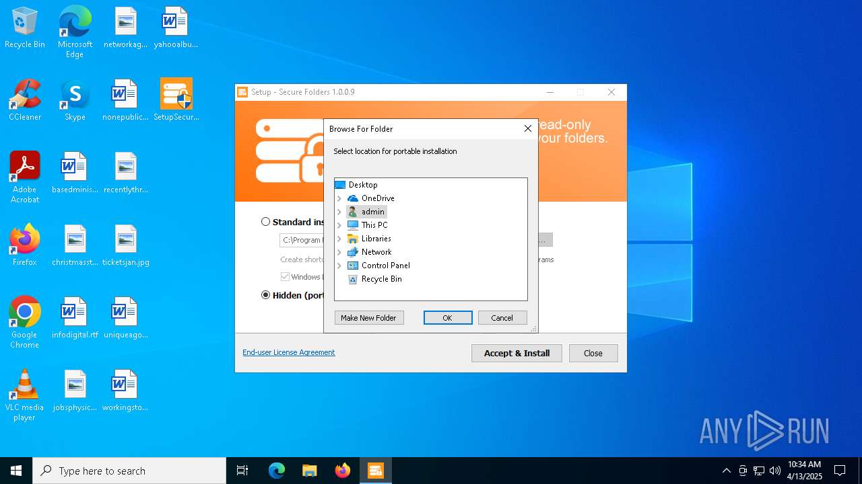Switch to Secure Folders setup taskbar button

375,471
